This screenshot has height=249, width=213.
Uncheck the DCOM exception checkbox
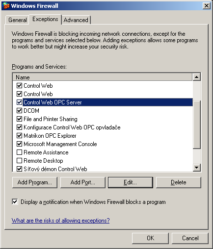click(19, 111)
